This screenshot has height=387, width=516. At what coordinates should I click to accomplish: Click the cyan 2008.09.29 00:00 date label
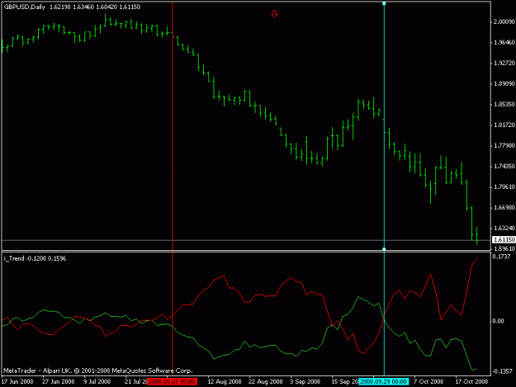pyautogui.click(x=383, y=382)
